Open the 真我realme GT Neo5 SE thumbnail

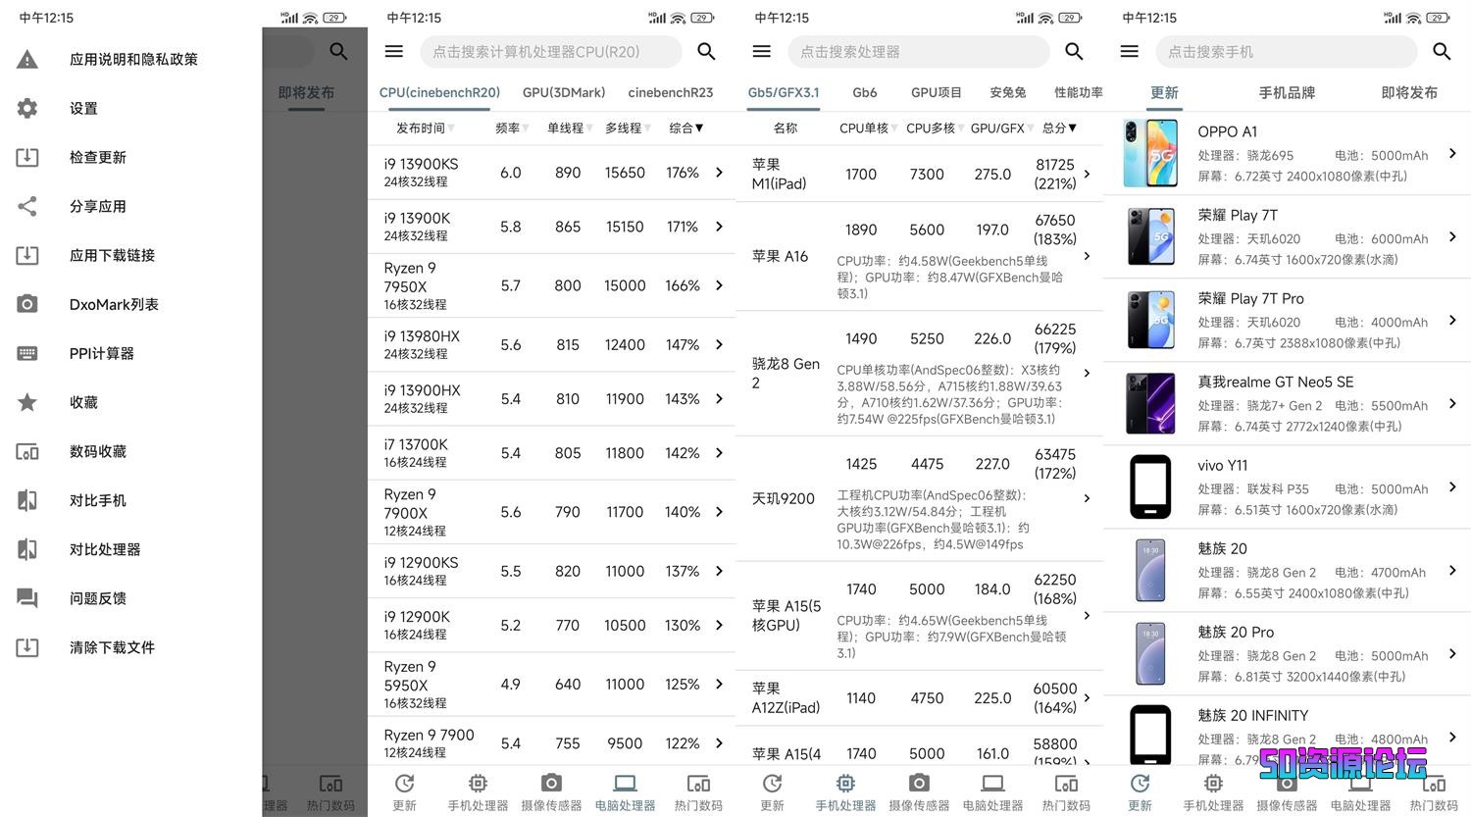pos(1150,403)
